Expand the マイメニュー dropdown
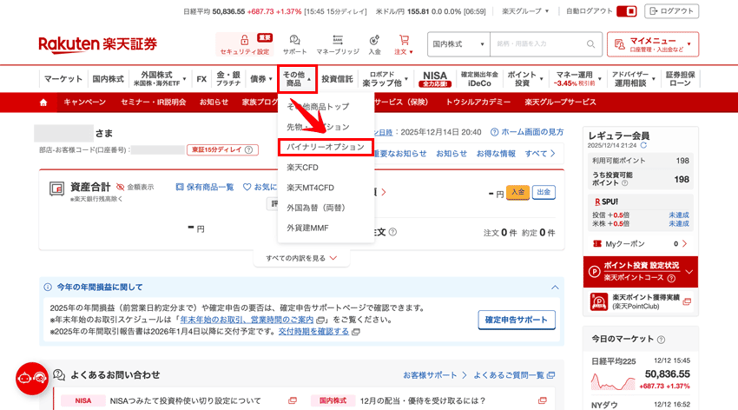Screen dimensions: 738x410 tap(652, 44)
